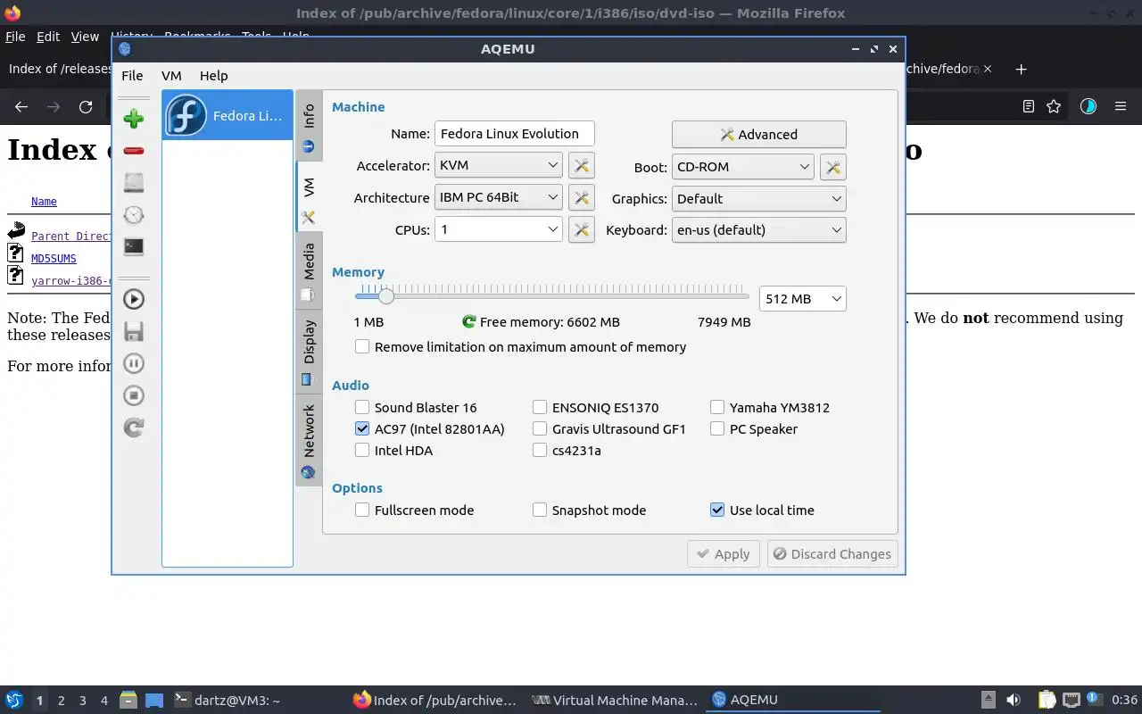This screenshot has width=1142, height=714.
Task: Click the reset VM circular arrow icon
Action: point(134,428)
